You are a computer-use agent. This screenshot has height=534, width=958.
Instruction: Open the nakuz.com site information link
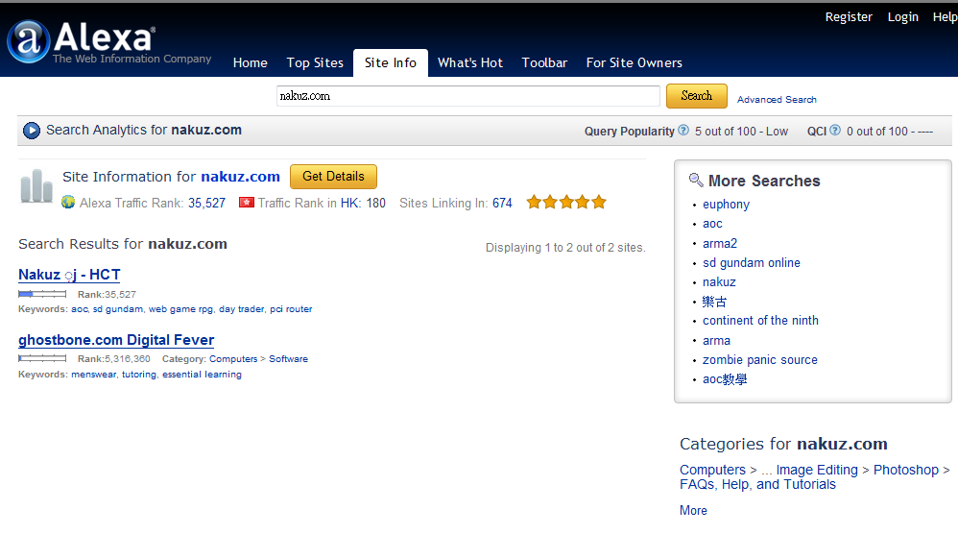click(241, 177)
